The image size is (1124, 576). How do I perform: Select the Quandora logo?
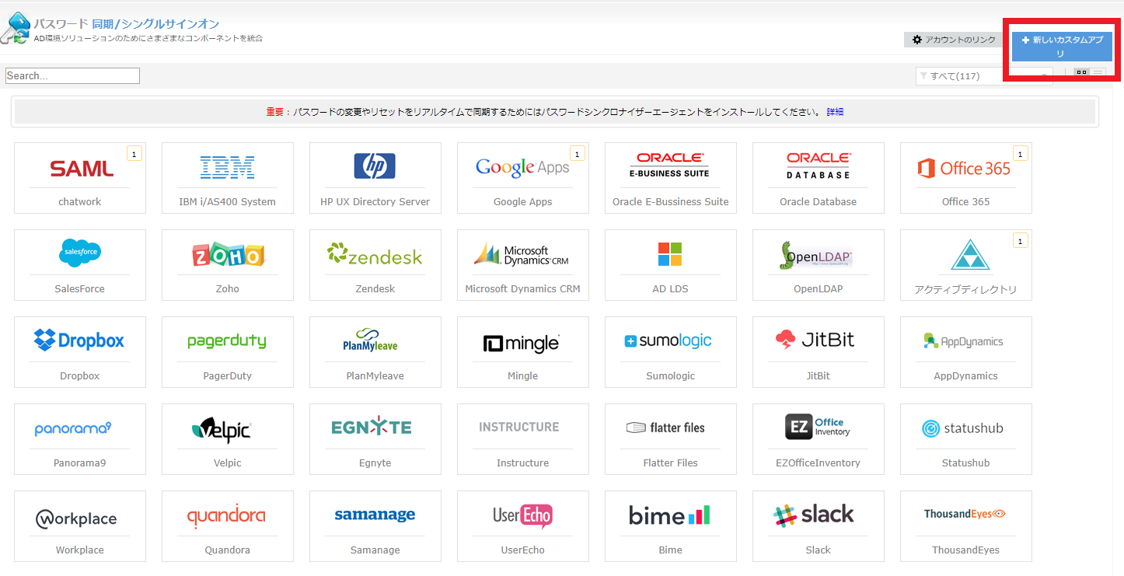(226, 515)
